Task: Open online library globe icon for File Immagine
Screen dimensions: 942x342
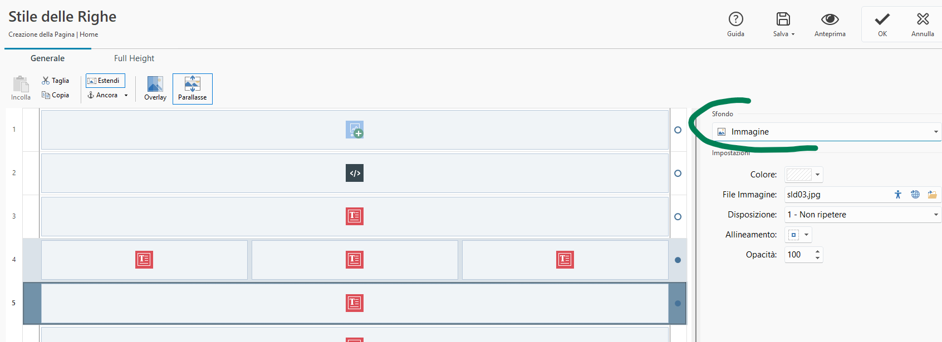Action: [x=915, y=194]
